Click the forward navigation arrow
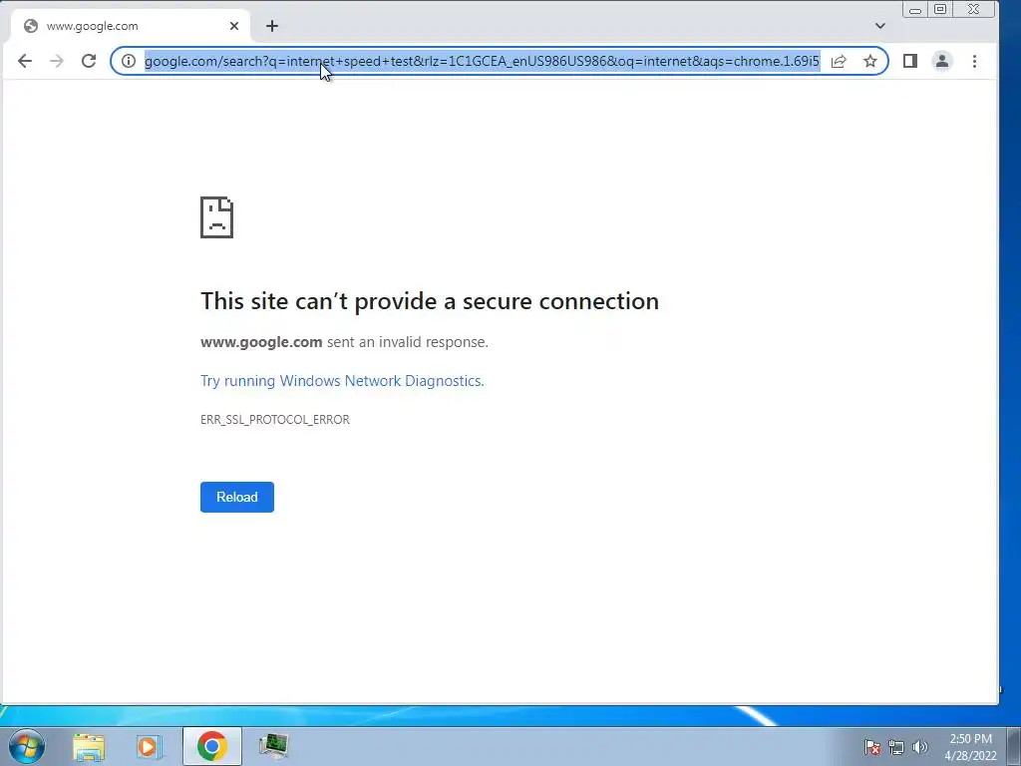Screen dimensions: 1021x766 (x=57, y=61)
